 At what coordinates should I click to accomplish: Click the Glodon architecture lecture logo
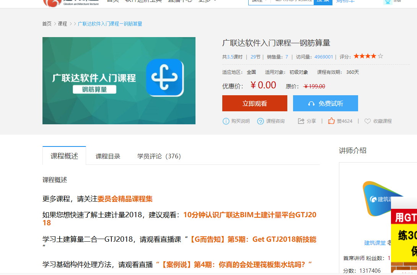[71, 3]
